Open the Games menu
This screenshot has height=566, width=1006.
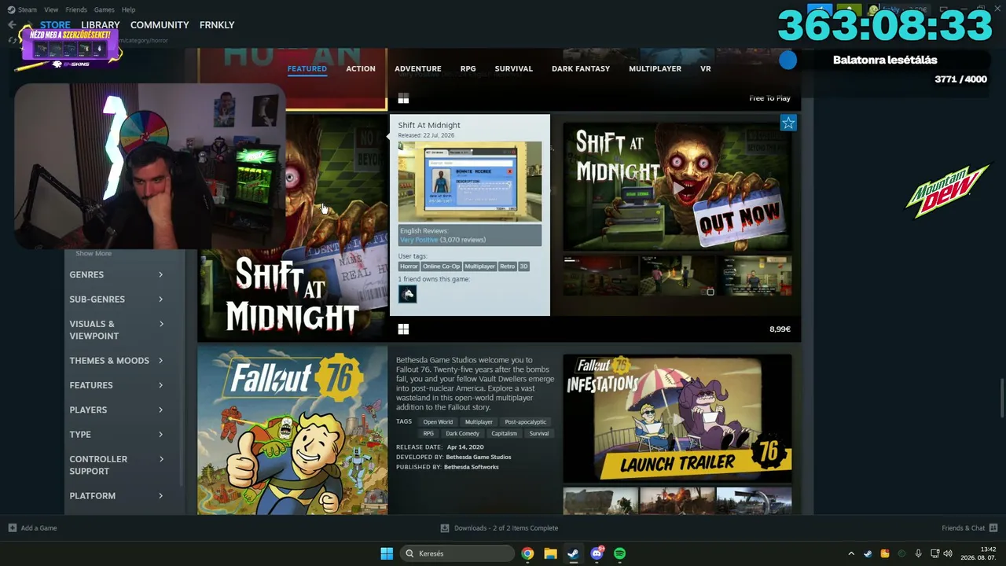pos(104,9)
